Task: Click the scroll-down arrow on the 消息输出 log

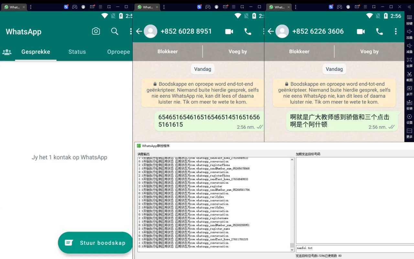Action: (x=292, y=249)
